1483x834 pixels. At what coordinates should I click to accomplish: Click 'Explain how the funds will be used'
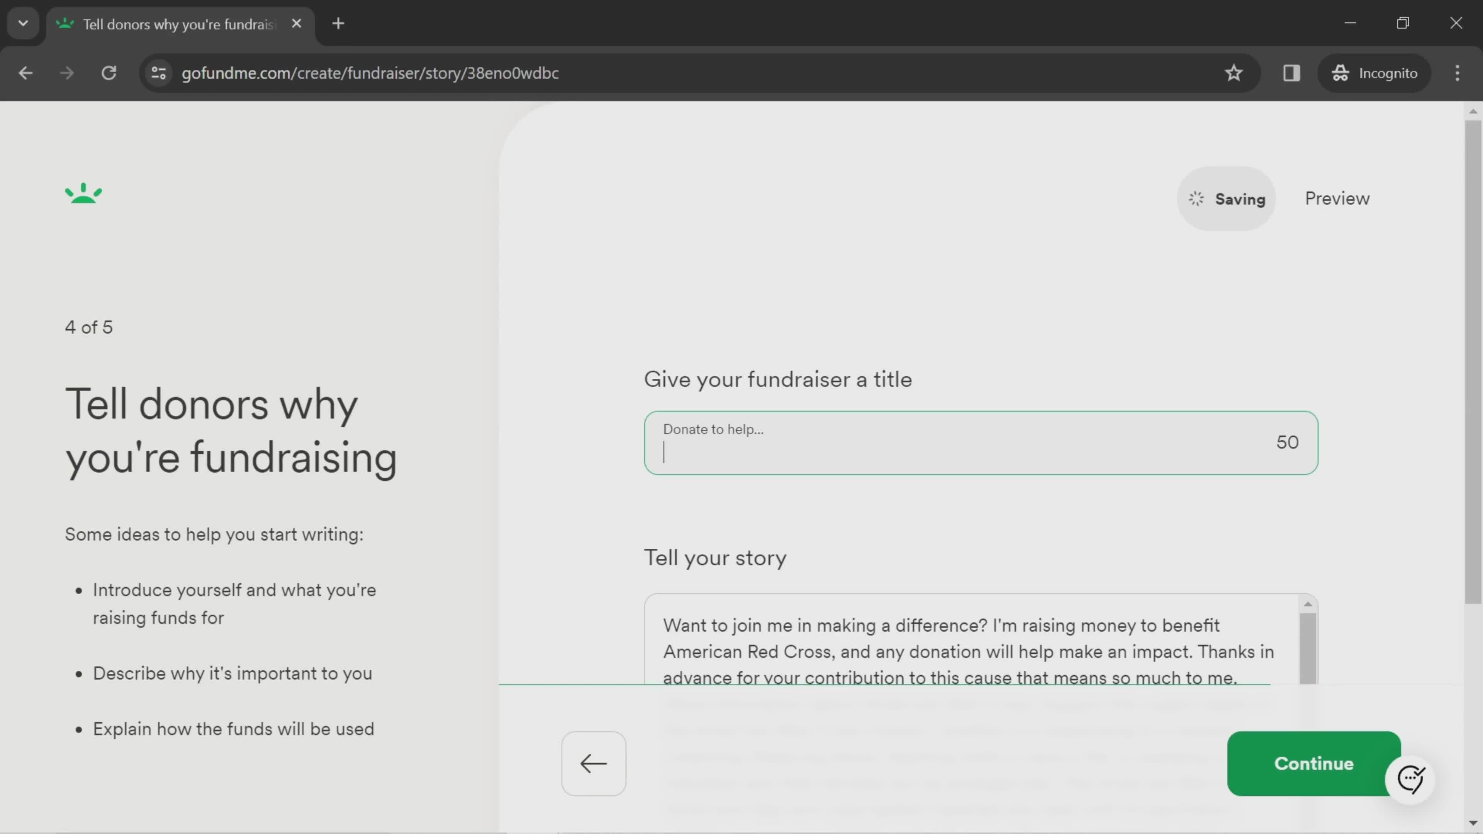tap(234, 729)
